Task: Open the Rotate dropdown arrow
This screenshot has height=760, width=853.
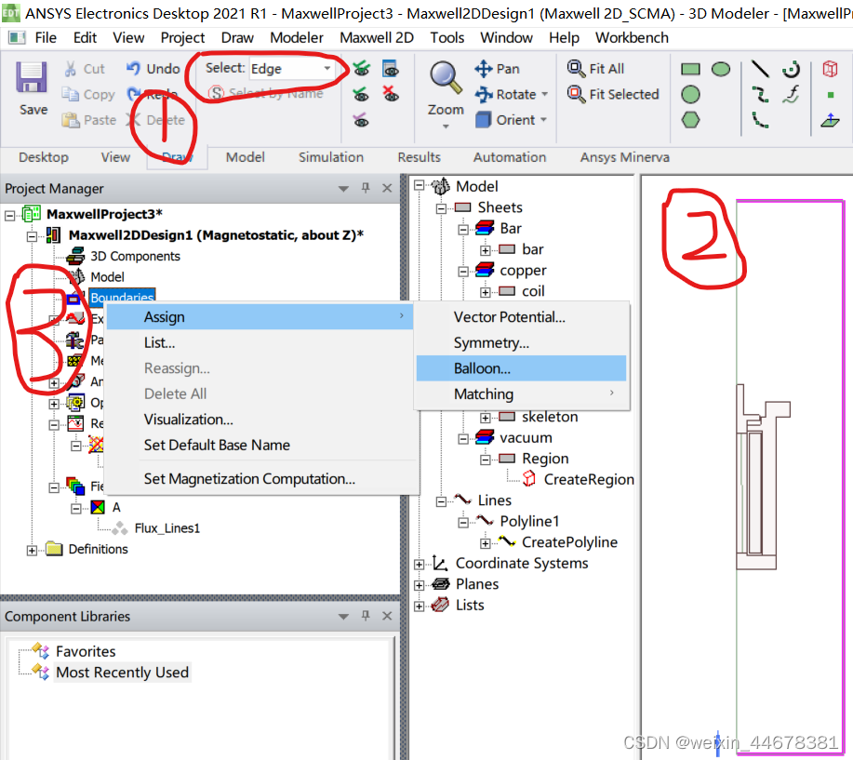Action: (544, 94)
